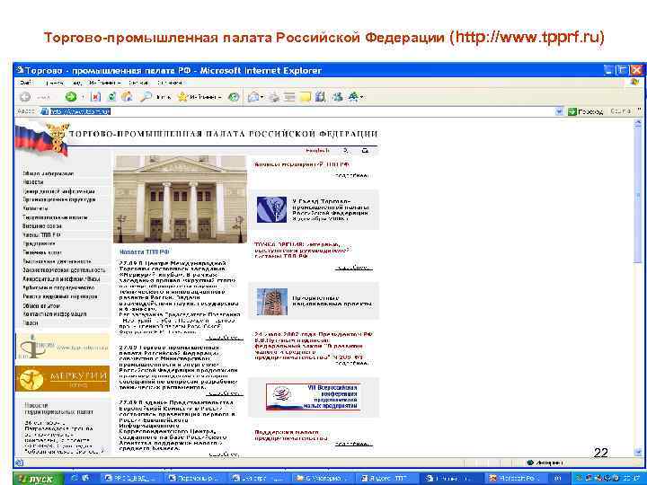Click the Ссылки links toolbar label
This screenshot has height=485, width=647.
click(621, 111)
